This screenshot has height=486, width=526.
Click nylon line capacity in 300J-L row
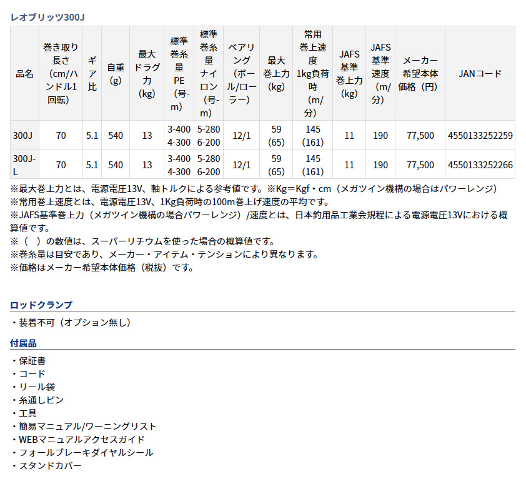208,165
